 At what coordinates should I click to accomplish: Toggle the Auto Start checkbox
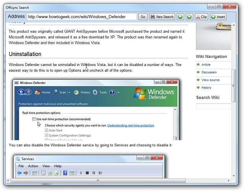[x=47, y=130]
